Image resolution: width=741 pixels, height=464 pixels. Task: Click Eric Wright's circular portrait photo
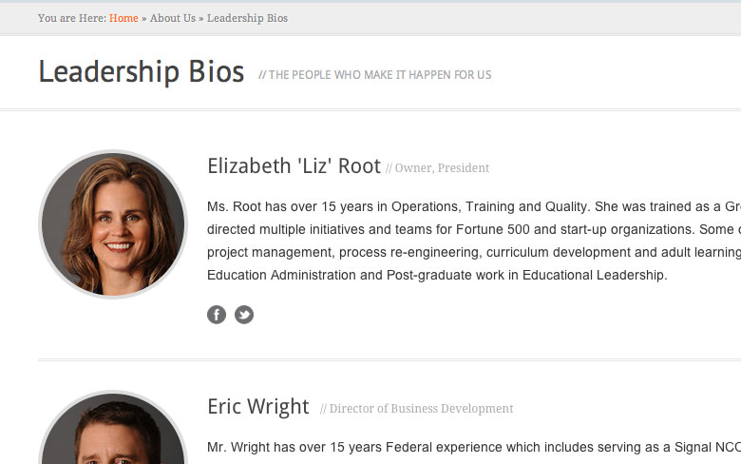[113, 428]
